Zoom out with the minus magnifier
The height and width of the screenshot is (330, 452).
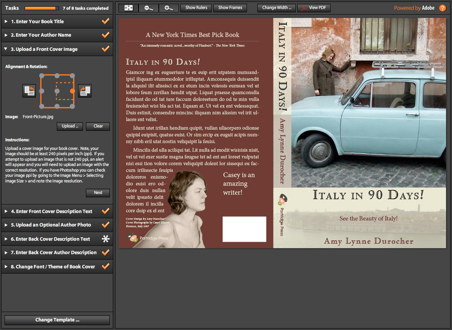tap(149, 8)
